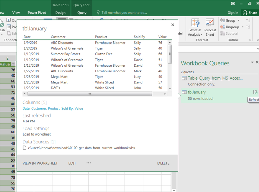Open the Ungroup dropdown arrow
The width and height of the screenshot is (259, 192).
242,27
